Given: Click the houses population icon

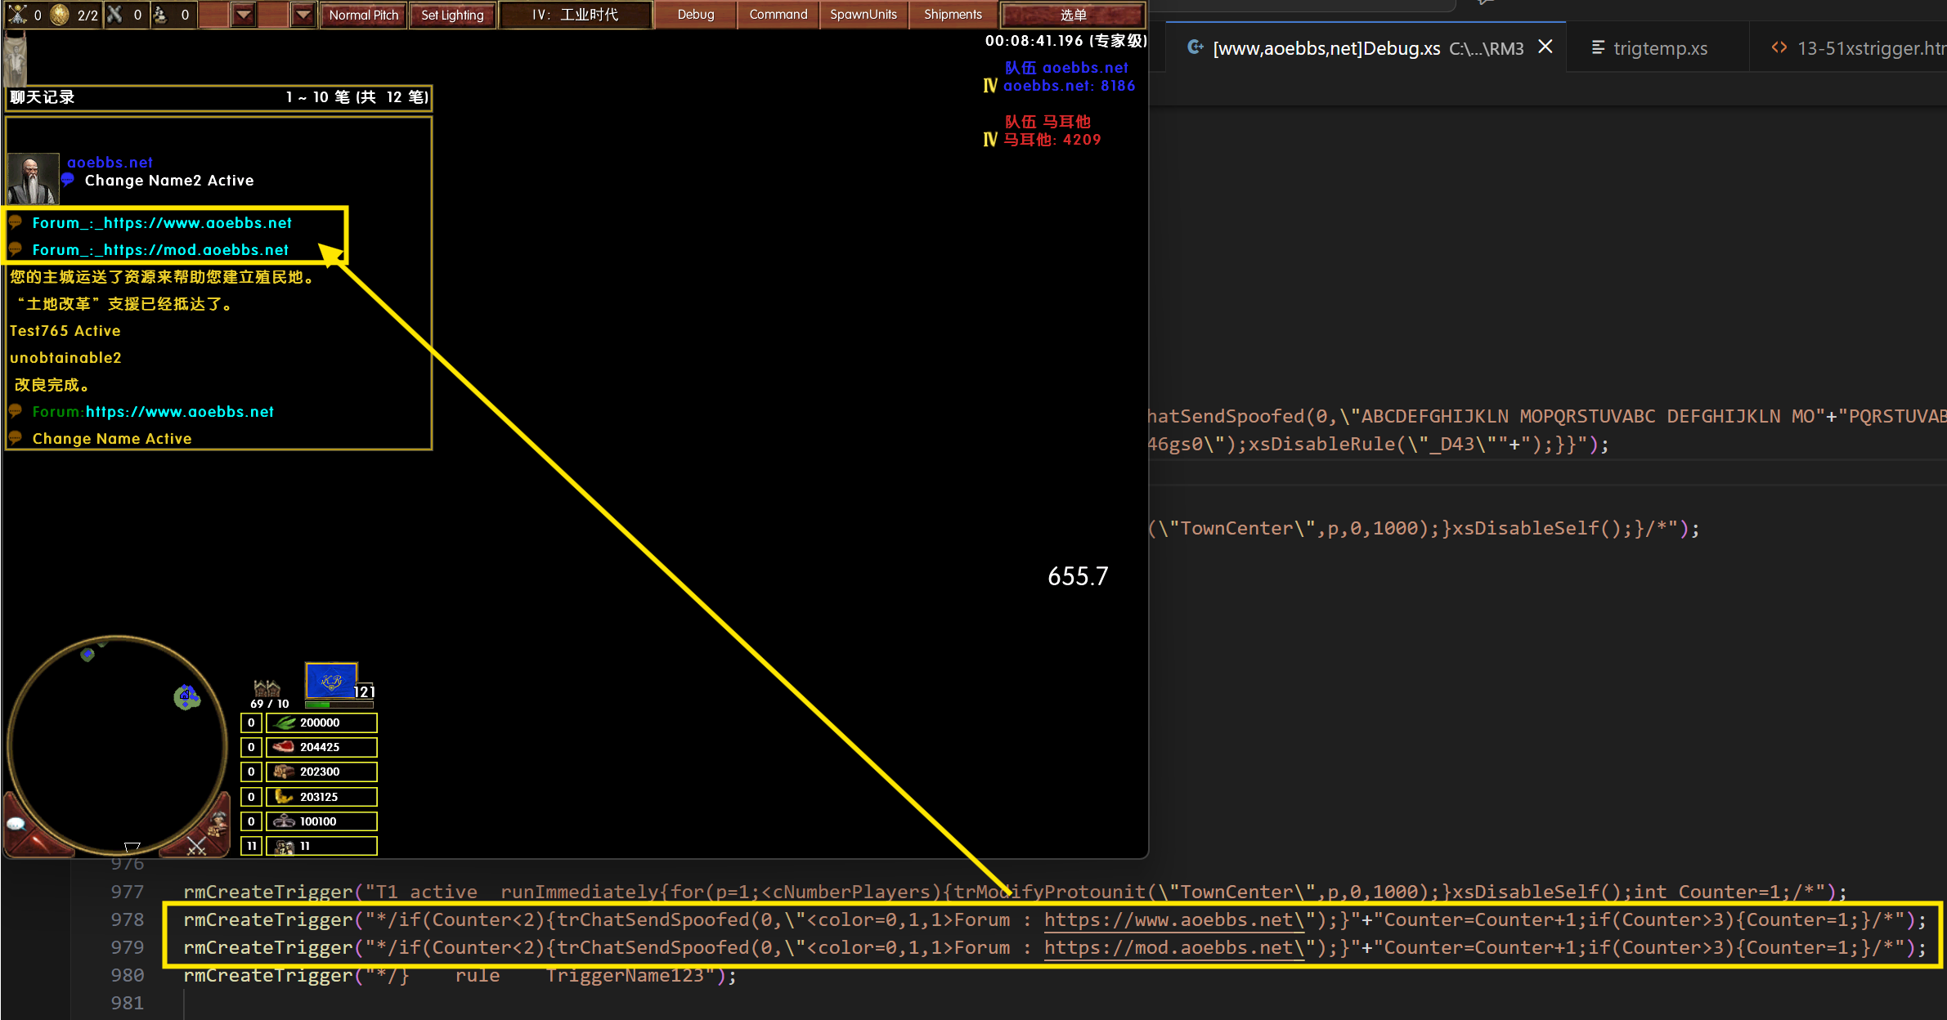Looking at the screenshot, I should click(267, 688).
